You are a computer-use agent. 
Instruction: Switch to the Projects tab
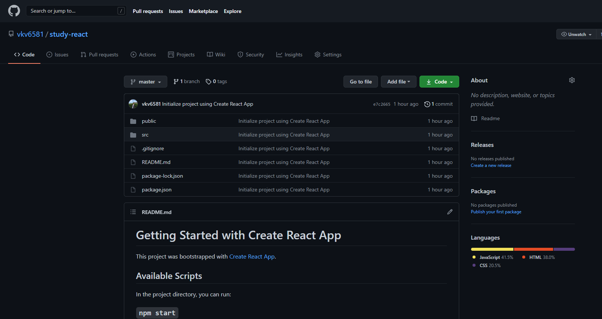(x=181, y=55)
